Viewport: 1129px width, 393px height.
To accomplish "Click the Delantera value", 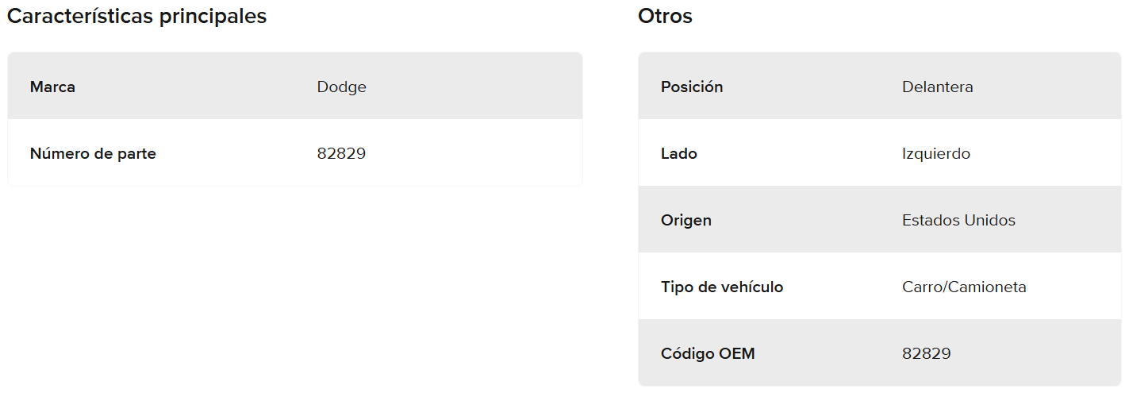I will [x=937, y=87].
